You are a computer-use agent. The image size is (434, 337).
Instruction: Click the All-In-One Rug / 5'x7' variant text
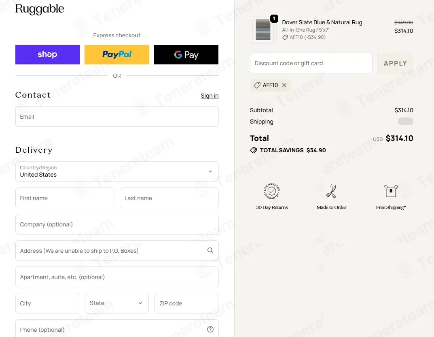click(305, 30)
